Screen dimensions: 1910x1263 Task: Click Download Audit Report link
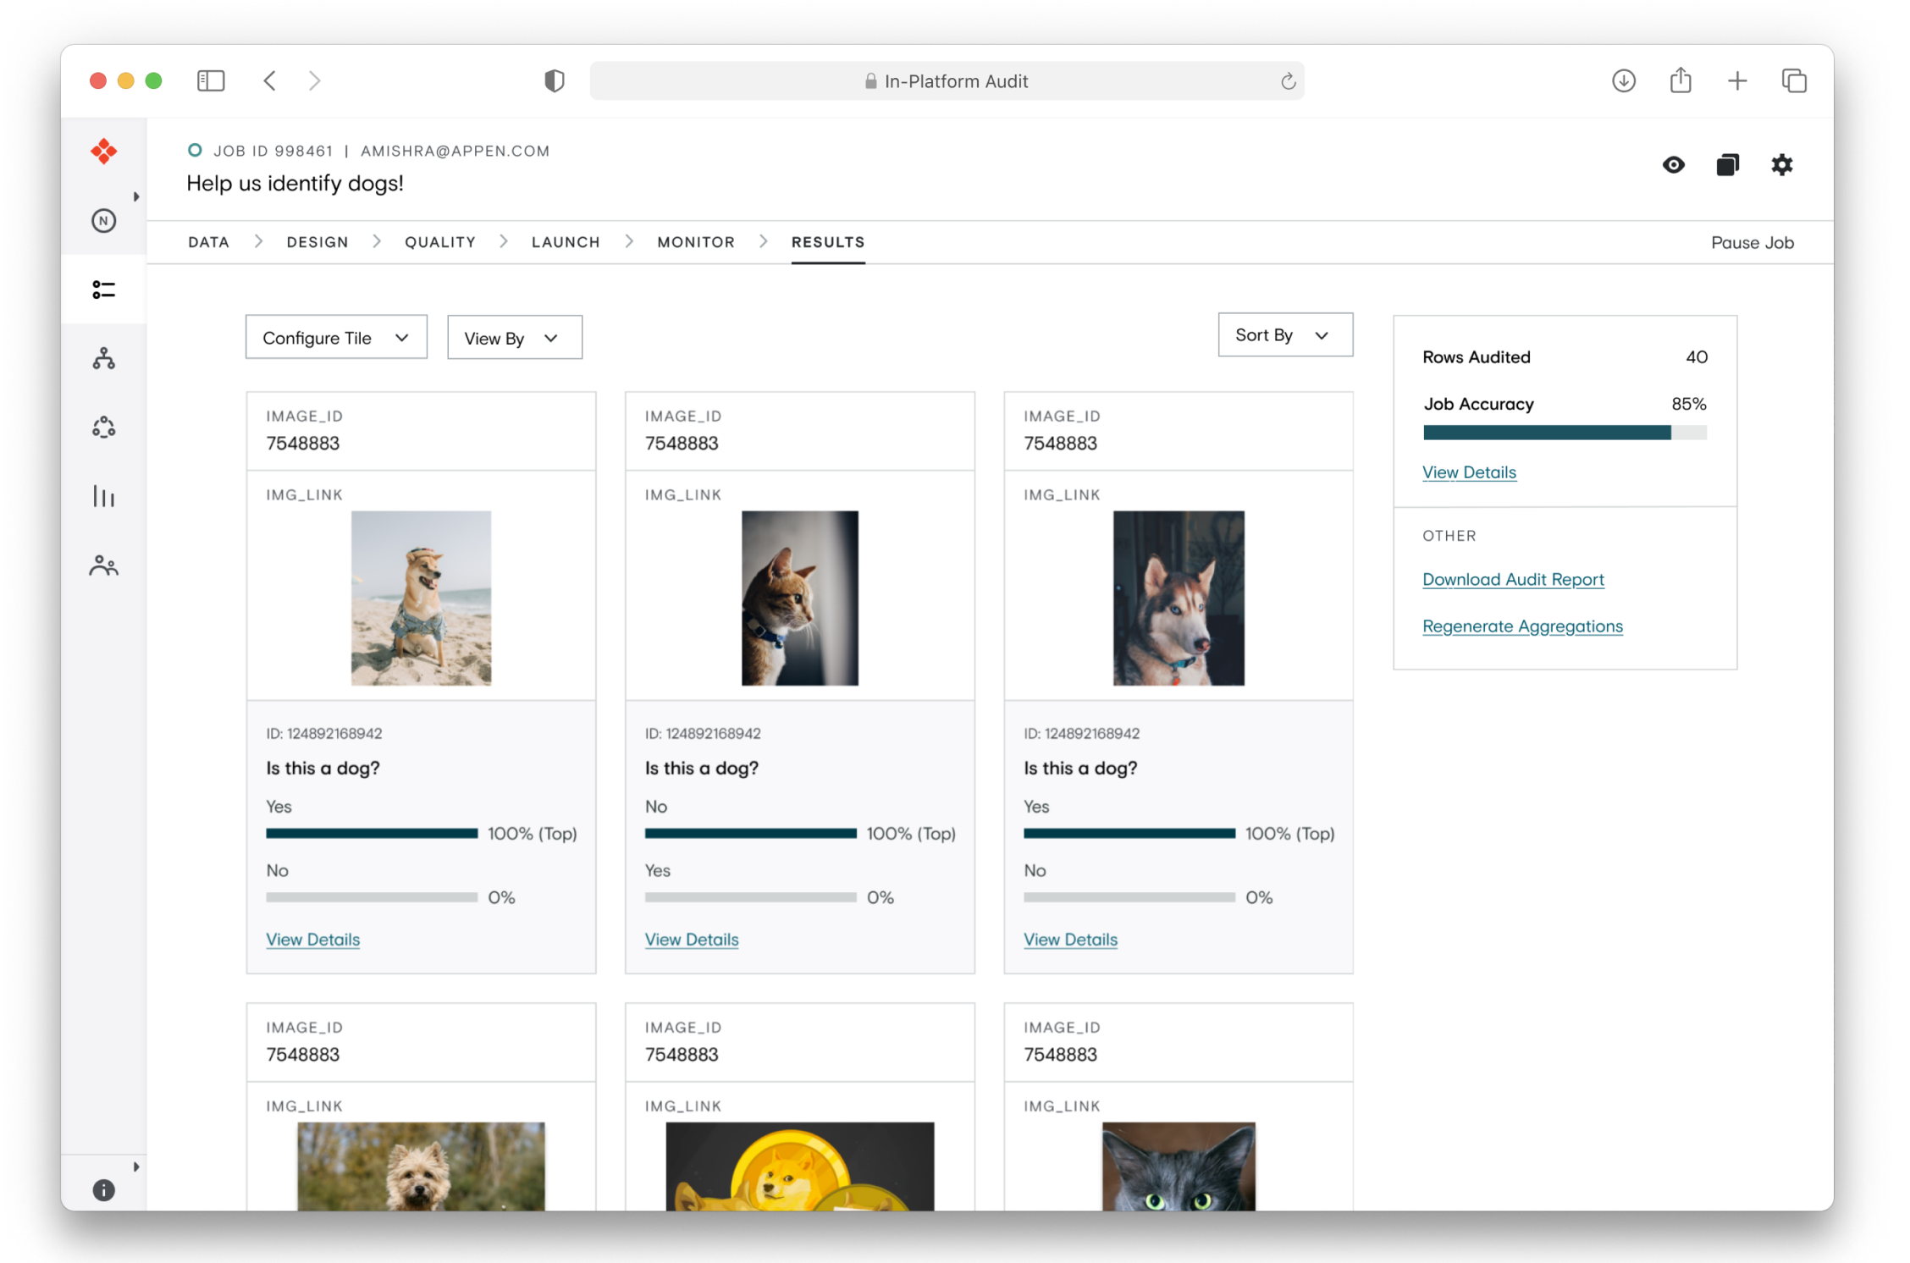[x=1513, y=580]
